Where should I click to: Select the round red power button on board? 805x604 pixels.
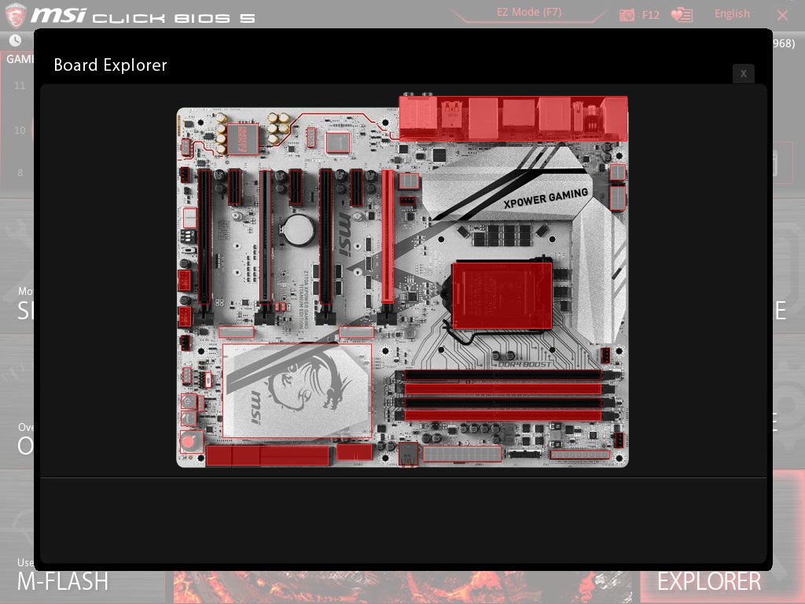189,441
